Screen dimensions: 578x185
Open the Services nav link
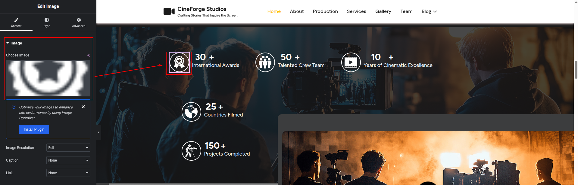point(356,11)
